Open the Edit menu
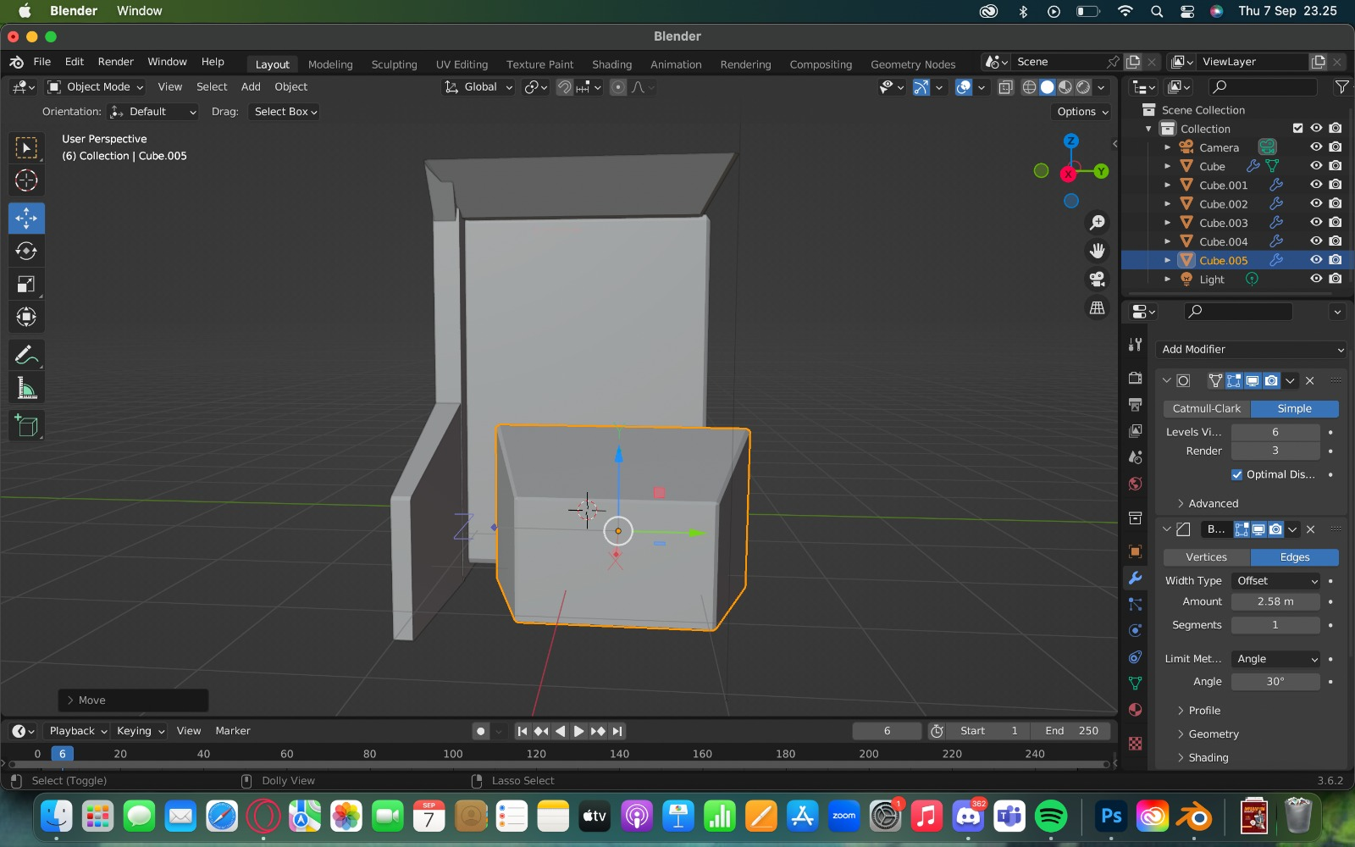 [x=75, y=62]
